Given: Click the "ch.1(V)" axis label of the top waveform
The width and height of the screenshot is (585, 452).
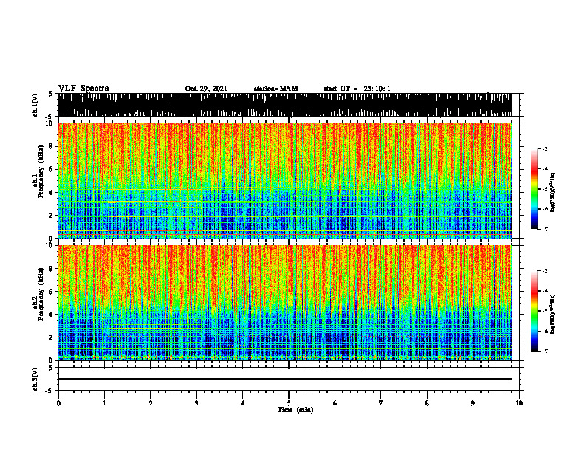Looking at the screenshot, I should coord(35,105).
